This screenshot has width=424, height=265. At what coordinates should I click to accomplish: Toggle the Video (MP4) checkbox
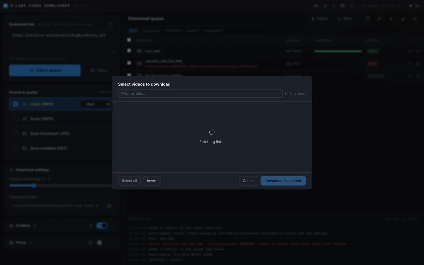click(x=16, y=104)
